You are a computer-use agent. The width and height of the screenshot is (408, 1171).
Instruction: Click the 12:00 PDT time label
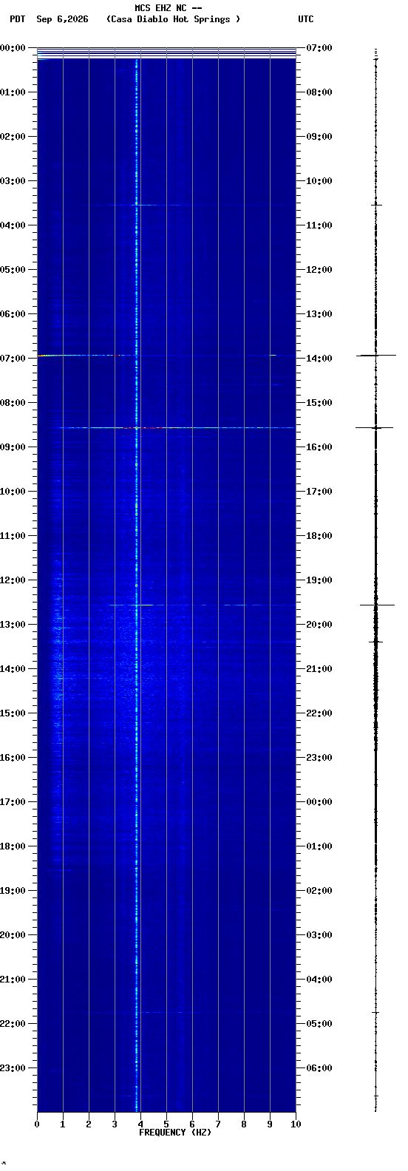13,580
